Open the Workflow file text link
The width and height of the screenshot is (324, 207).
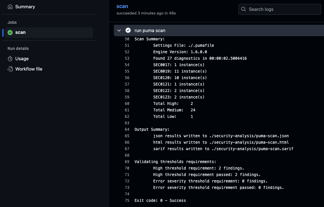(x=29, y=69)
